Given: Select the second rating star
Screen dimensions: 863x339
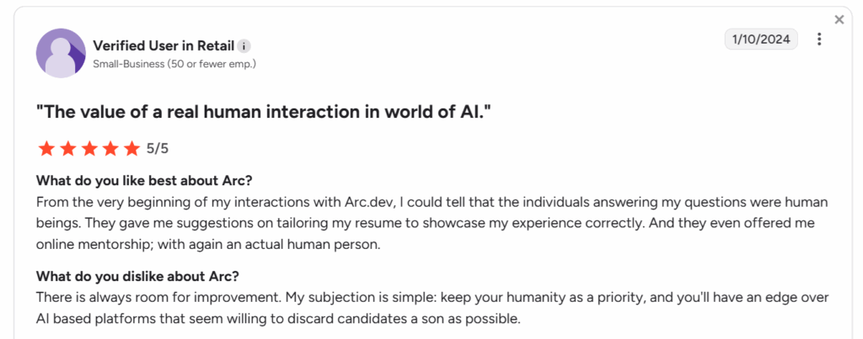Looking at the screenshot, I should coord(67,148).
